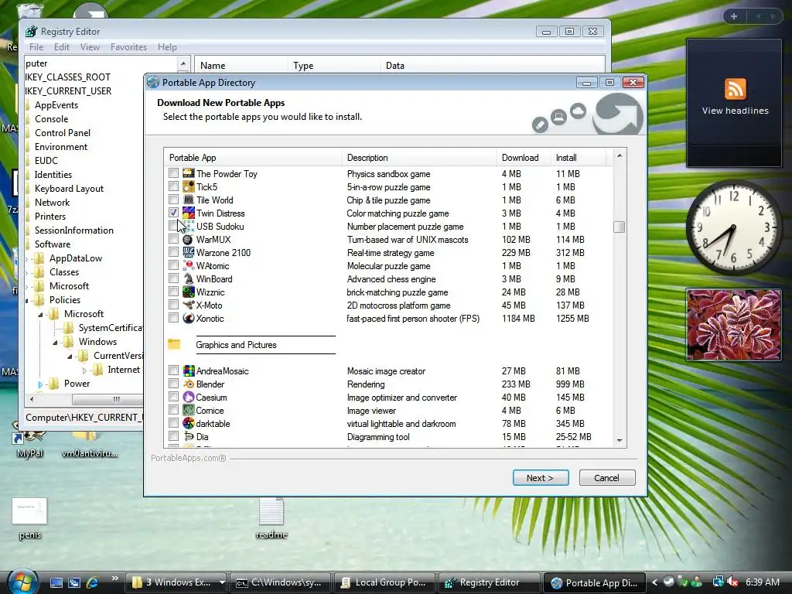
Task: Click the Warzone 2100 app icon
Action: 189,252
